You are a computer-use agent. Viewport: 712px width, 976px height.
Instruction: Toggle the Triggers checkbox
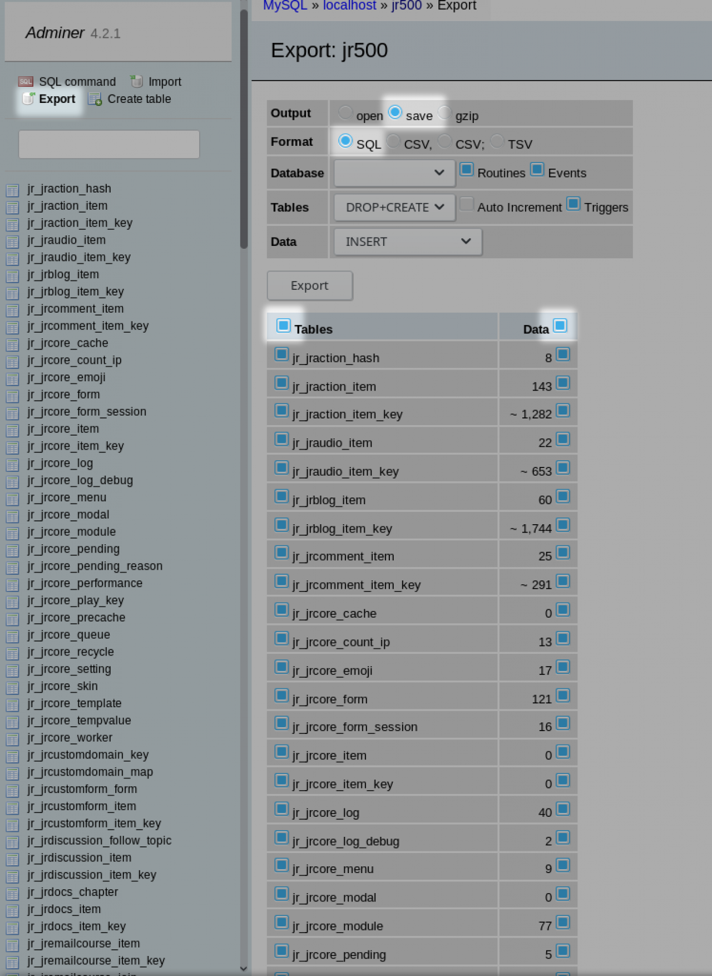(x=573, y=204)
